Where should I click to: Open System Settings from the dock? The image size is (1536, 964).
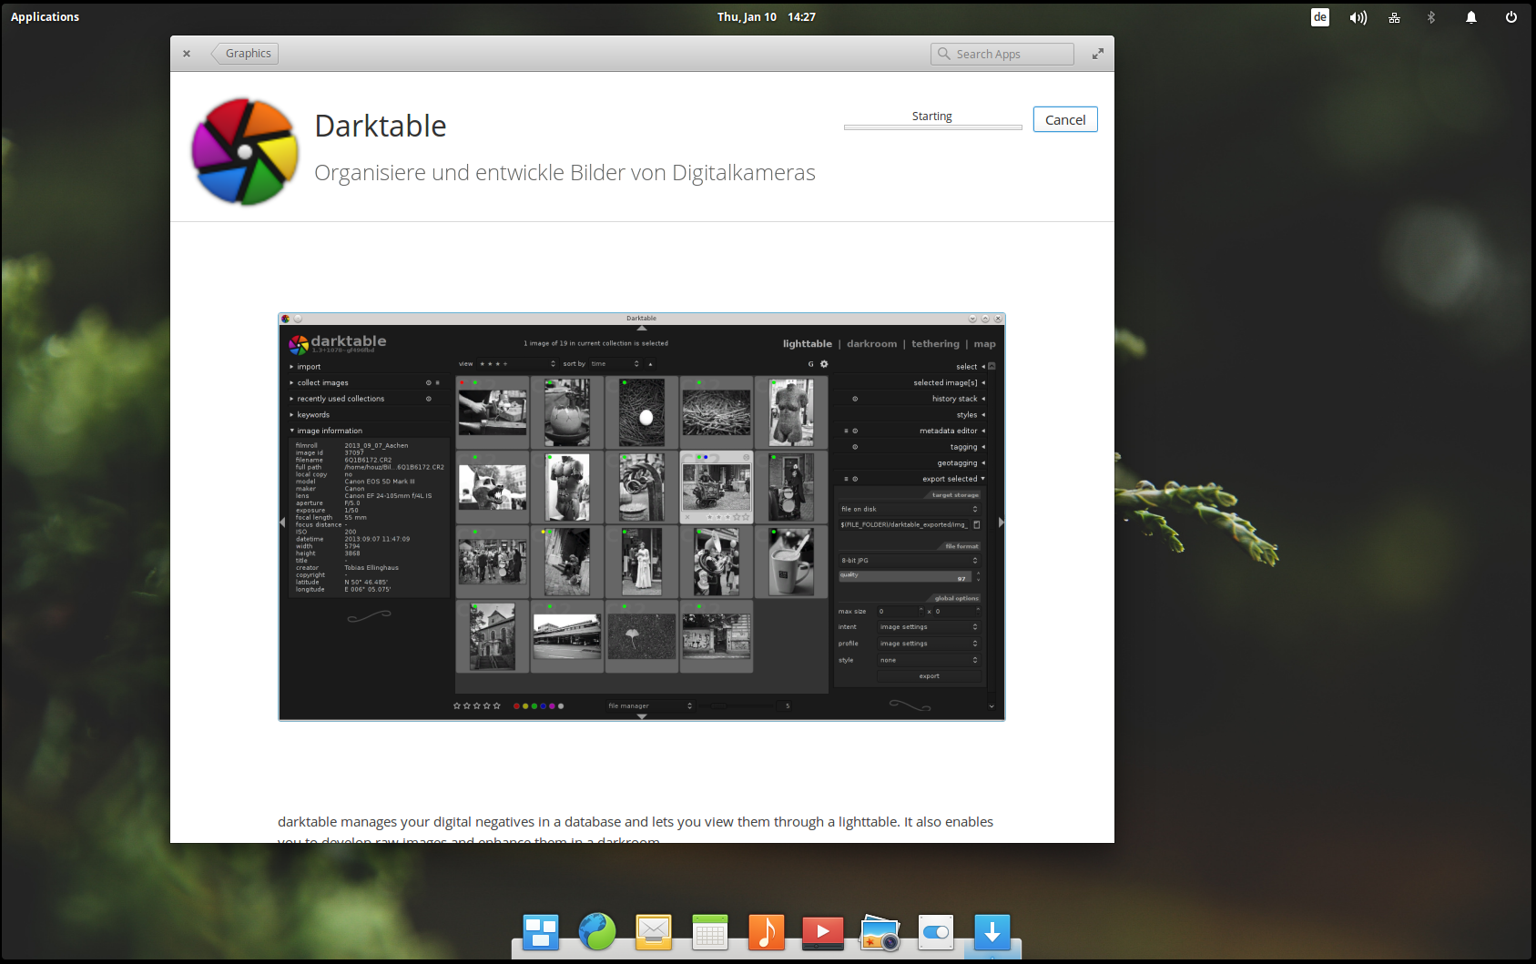936,932
